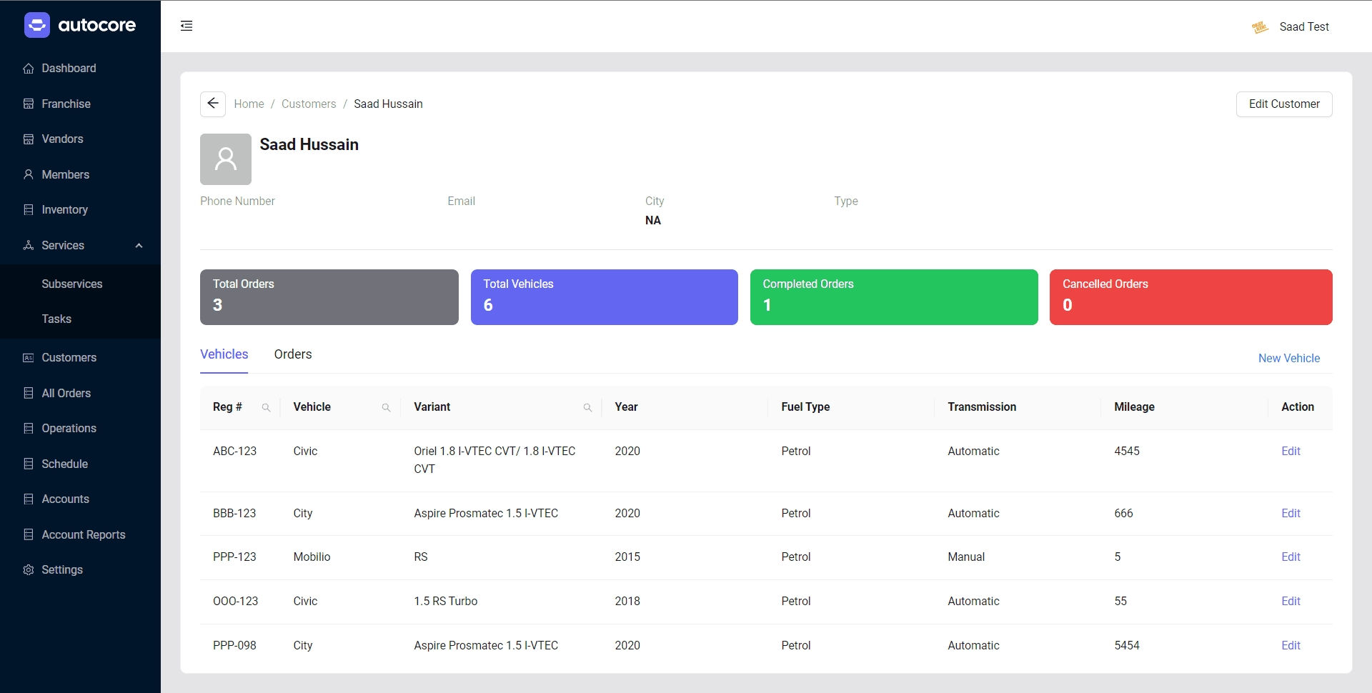
Task: Edit the ABC-123 Civic vehicle
Action: (x=1291, y=452)
